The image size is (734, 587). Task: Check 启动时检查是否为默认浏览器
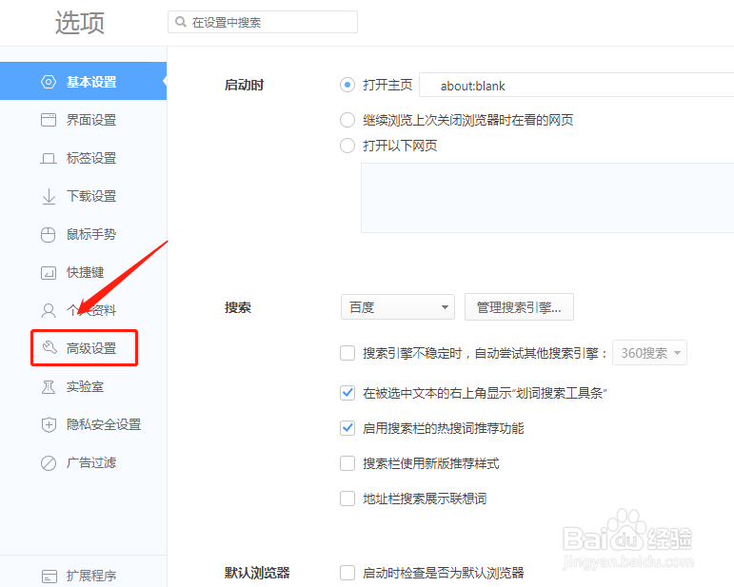(347, 573)
